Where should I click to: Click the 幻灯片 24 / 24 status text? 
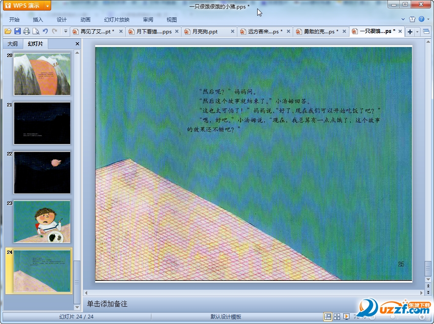coord(76,316)
